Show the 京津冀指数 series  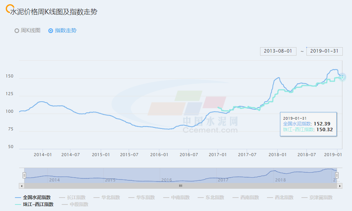[321, 198]
